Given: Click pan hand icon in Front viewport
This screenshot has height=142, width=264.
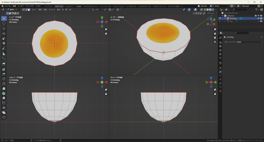Looking at the screenshot, I should coord(106,94).
